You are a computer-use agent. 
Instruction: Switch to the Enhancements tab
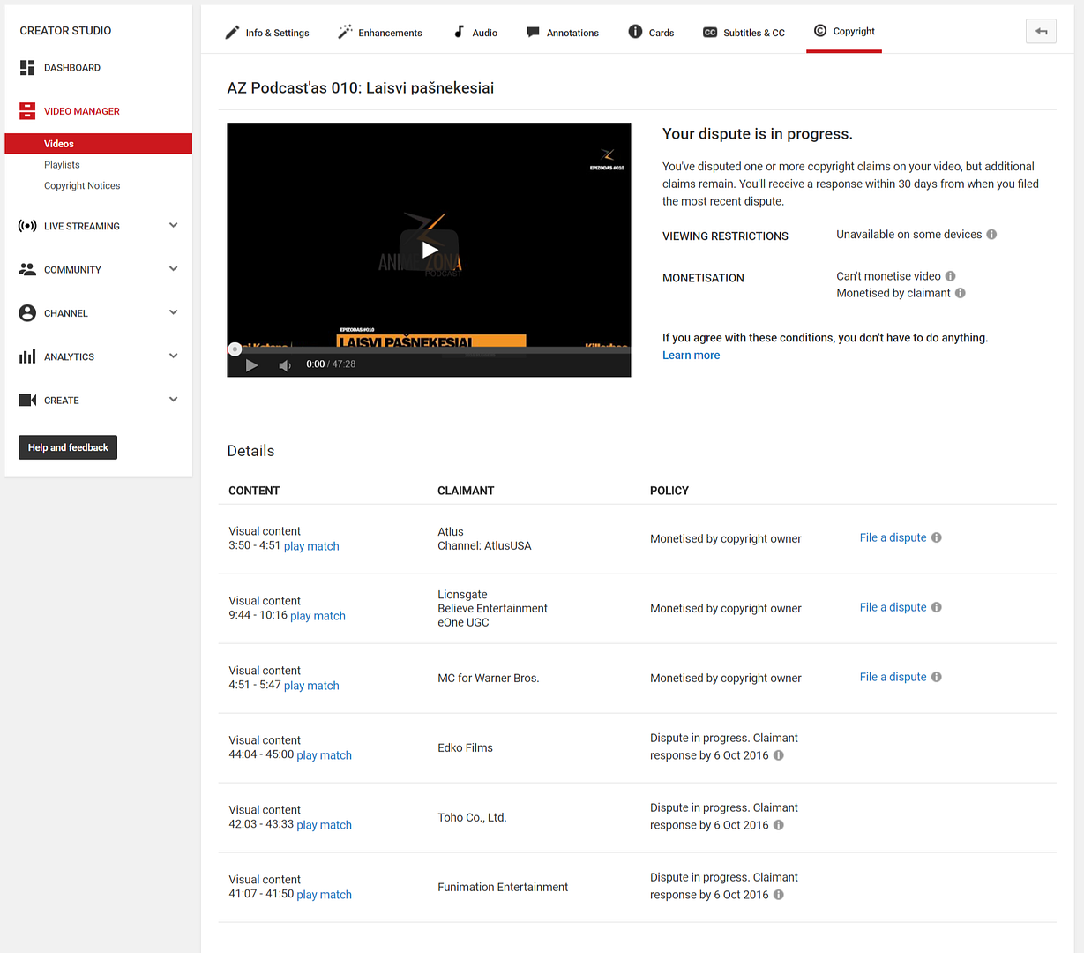pos(380,33)
